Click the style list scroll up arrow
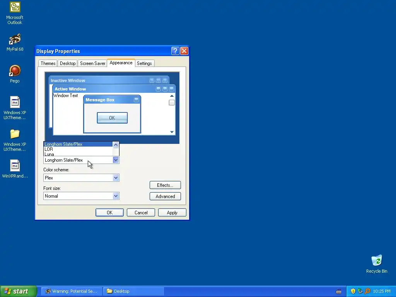The width and height of the screenshot is (396, 297). click(x=116, y=145)
